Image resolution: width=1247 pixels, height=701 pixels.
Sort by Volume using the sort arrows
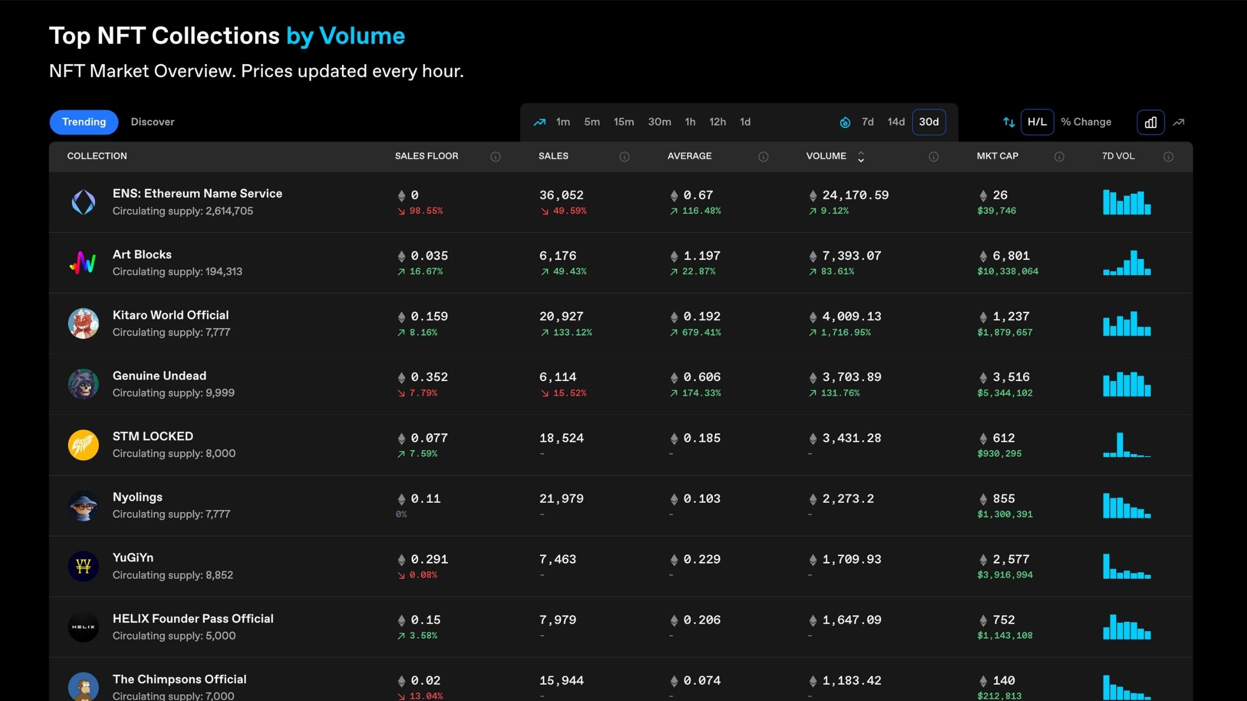(861, 157)
